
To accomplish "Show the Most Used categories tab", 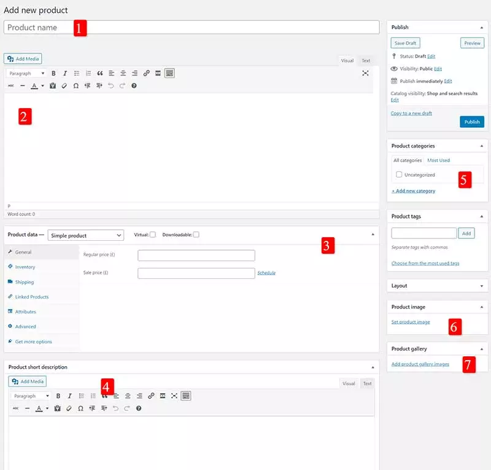I will (438, 160).
